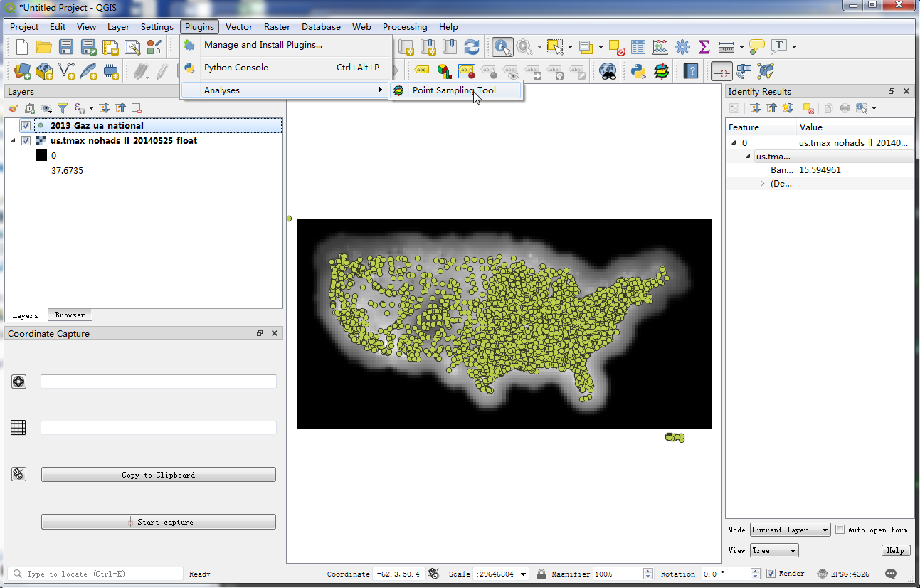
Task: Open the Raster menu
Action: 277,27
